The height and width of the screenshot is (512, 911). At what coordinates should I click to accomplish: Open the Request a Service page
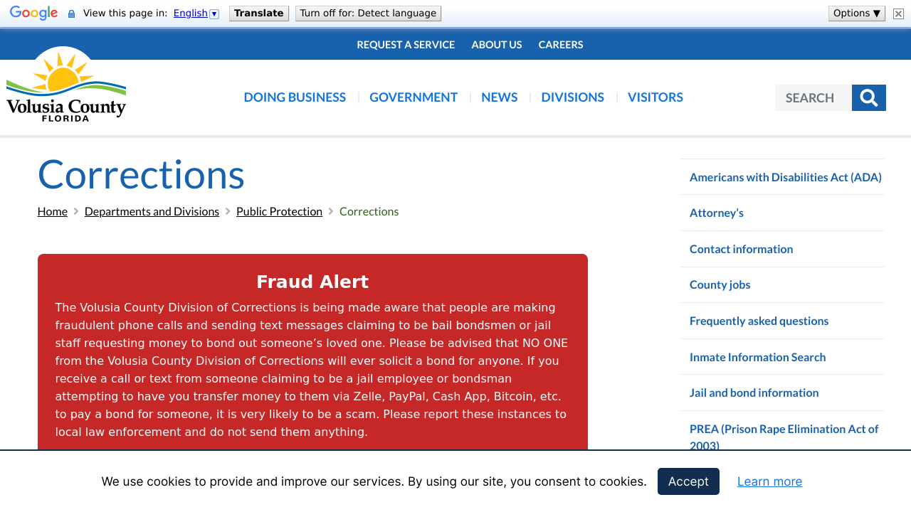tap(406, 44)
